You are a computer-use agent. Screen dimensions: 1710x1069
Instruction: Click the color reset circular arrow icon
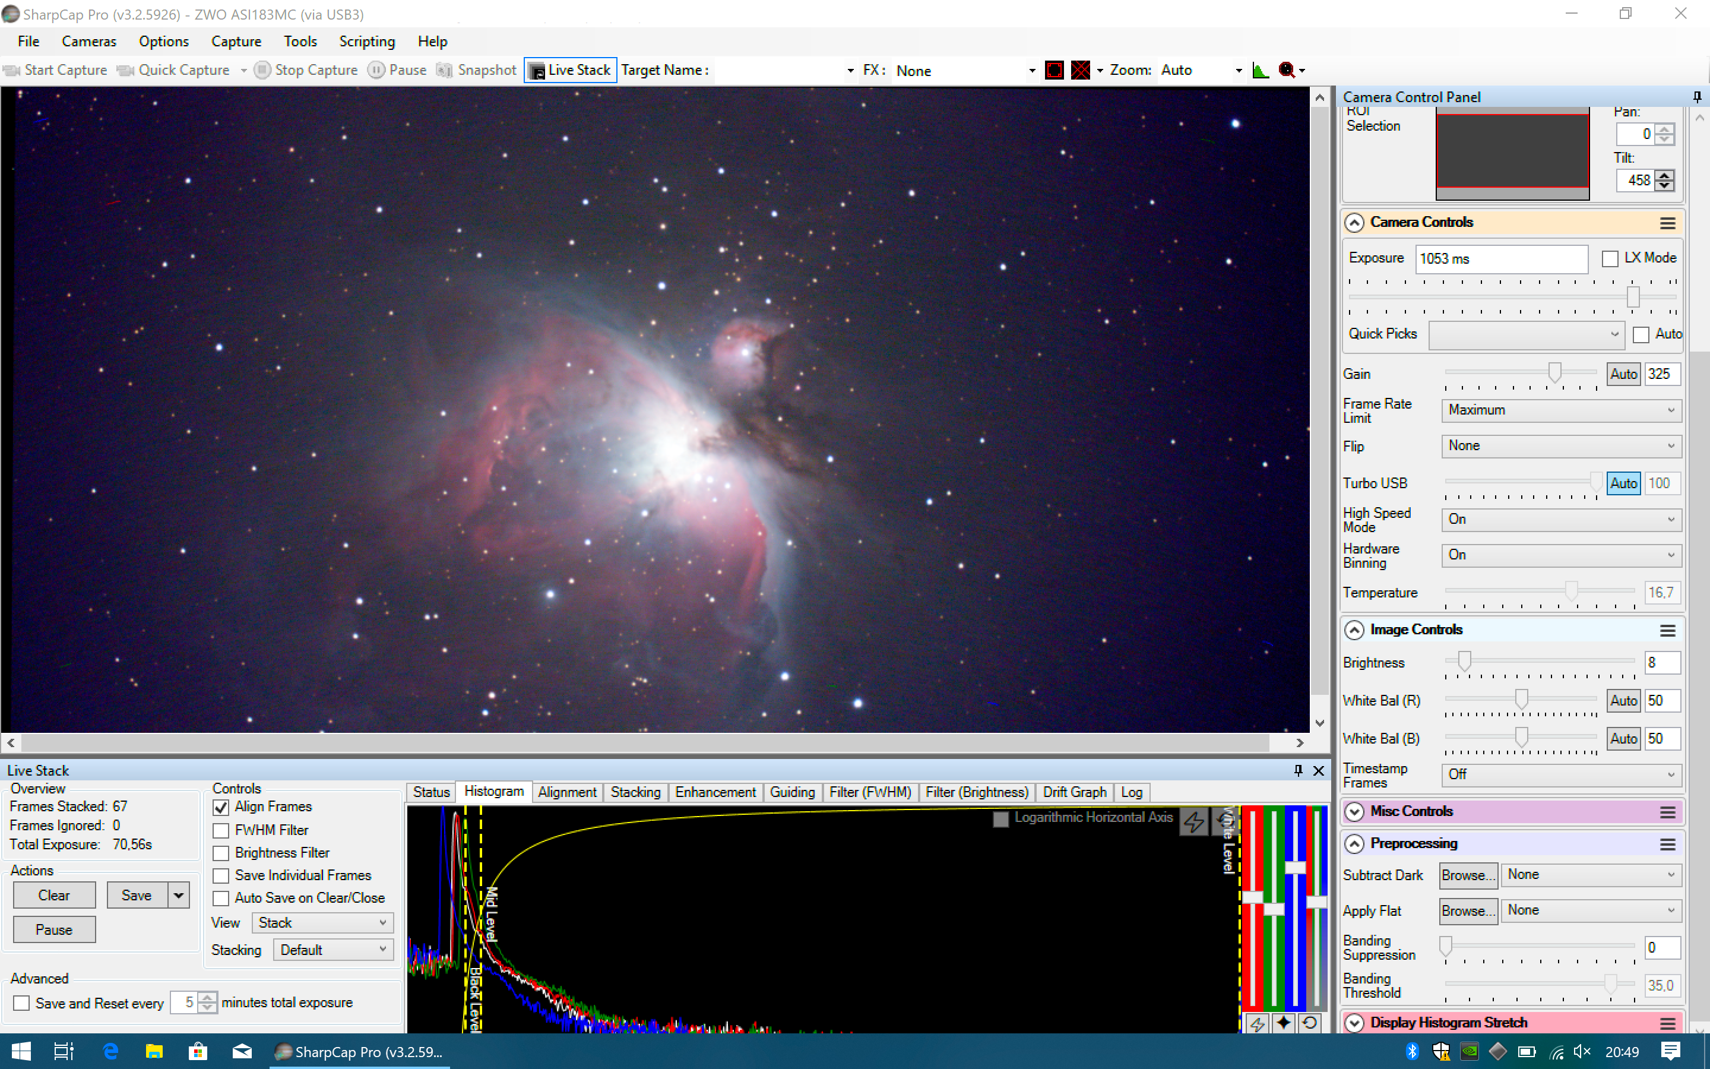[x=1309, y=1023]
